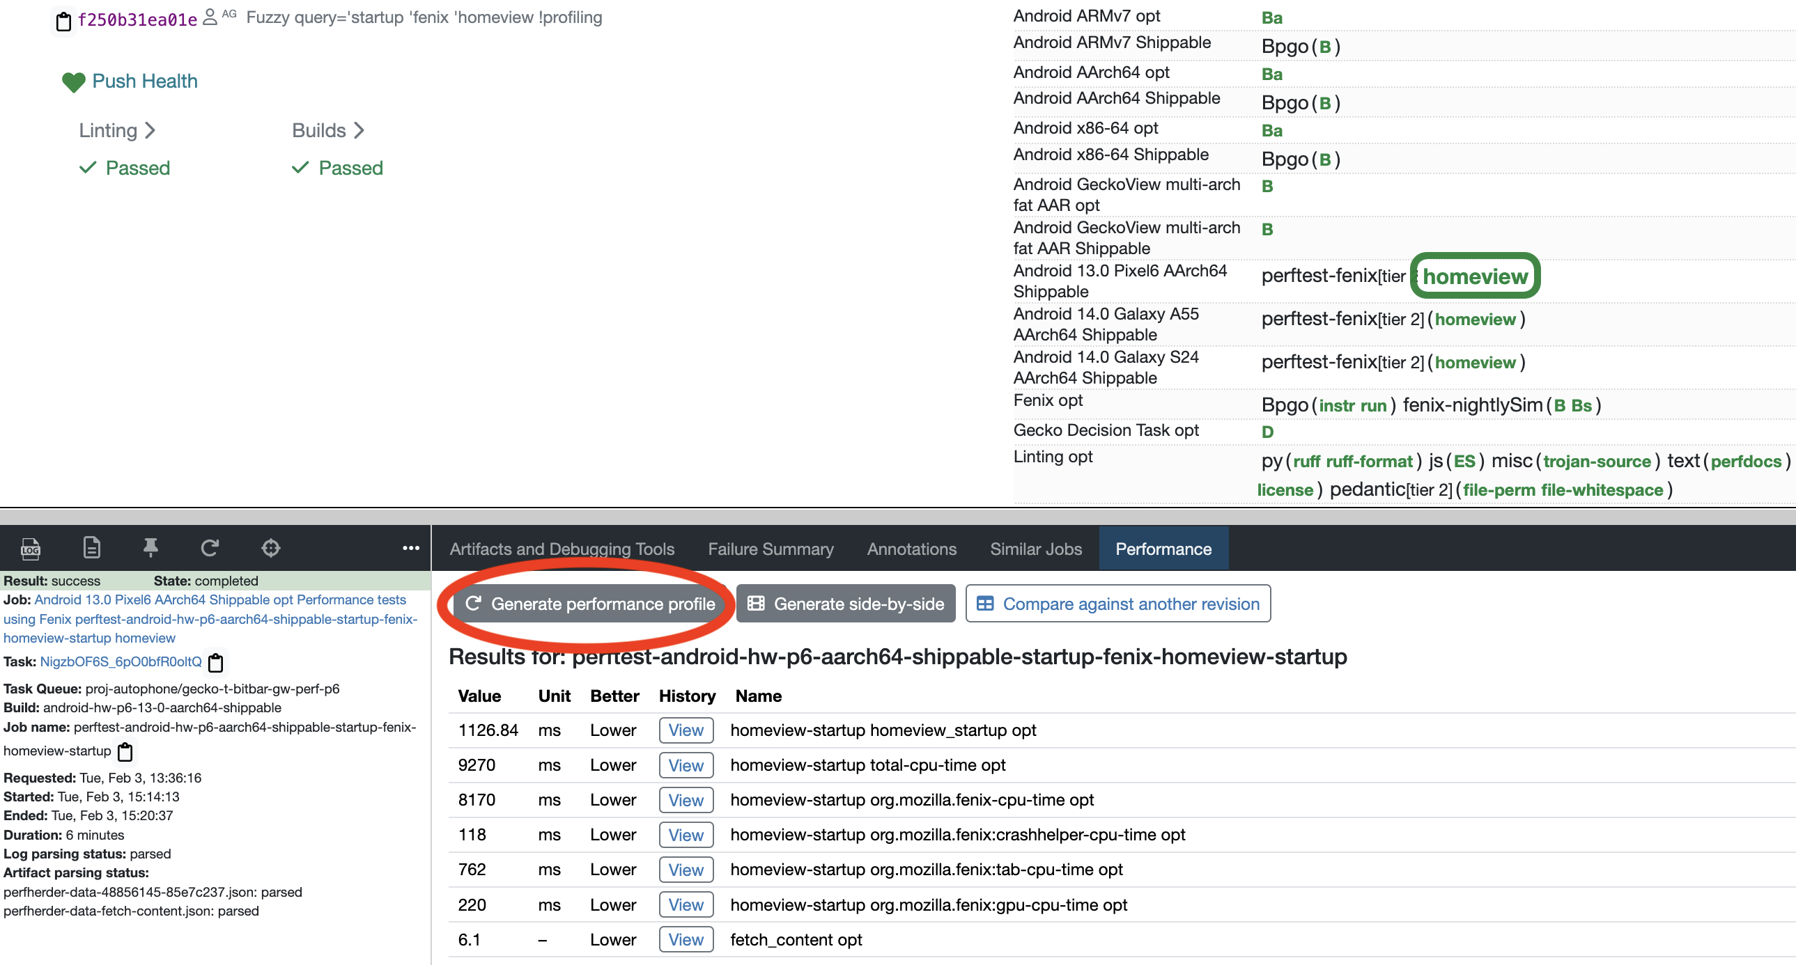Open the ellipsis more-actions menu
The height and width of the screenshot is (965, 1796).
pos(410,549)
